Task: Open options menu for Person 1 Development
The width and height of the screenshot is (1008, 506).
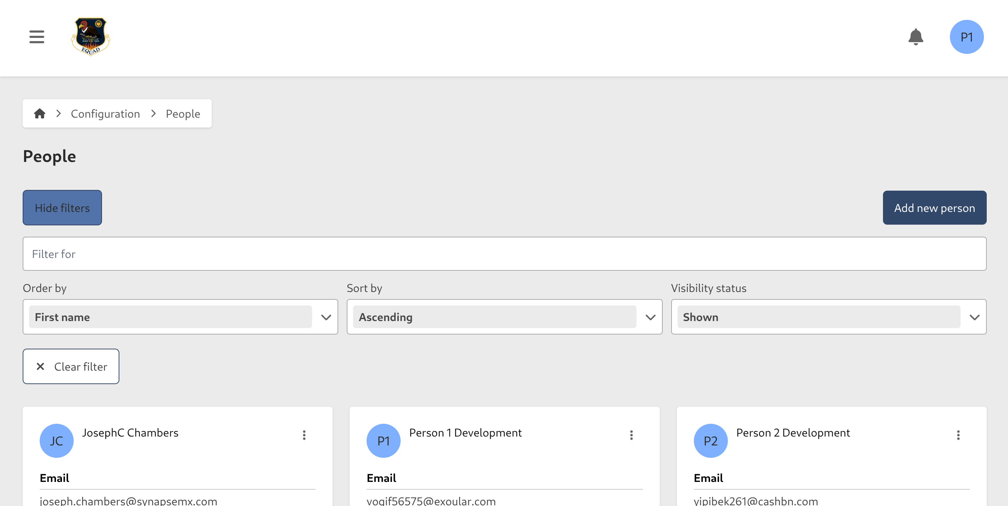Action: point(631,435)
